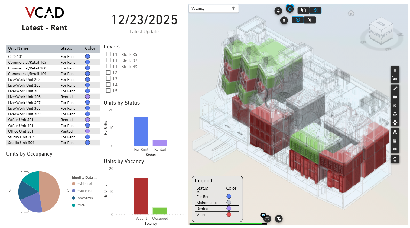Select the Vacant red bar
Screen dimensions: 410x228
(x=141, y=196)
